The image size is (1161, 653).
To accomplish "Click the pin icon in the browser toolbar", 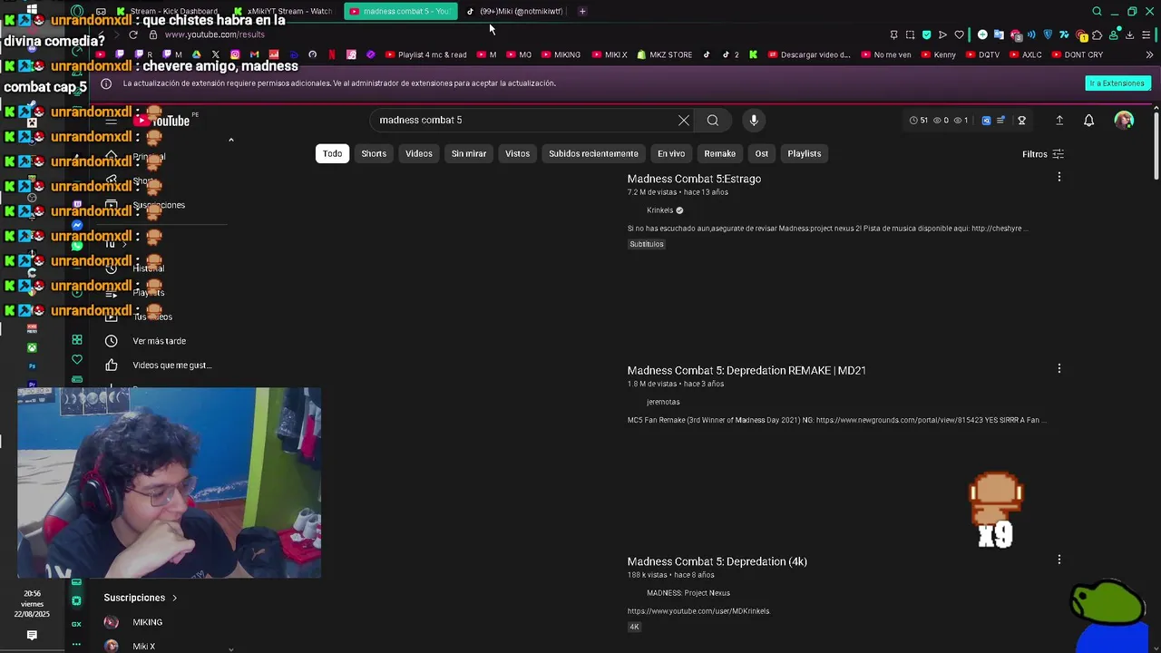I will point(893,34).
